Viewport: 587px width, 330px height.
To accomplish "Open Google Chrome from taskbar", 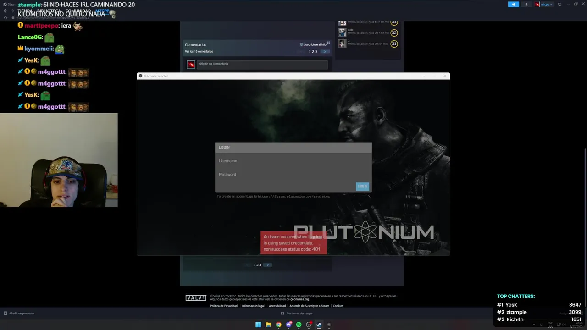I will [x=278, y=324].
